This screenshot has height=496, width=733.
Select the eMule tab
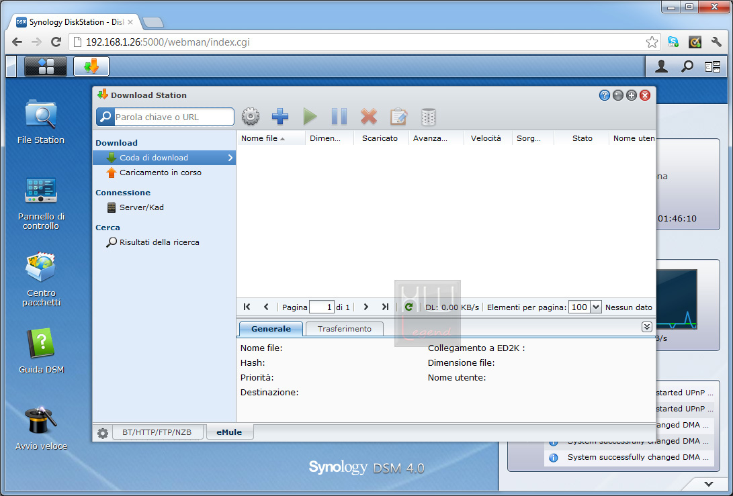click(229, 432)
